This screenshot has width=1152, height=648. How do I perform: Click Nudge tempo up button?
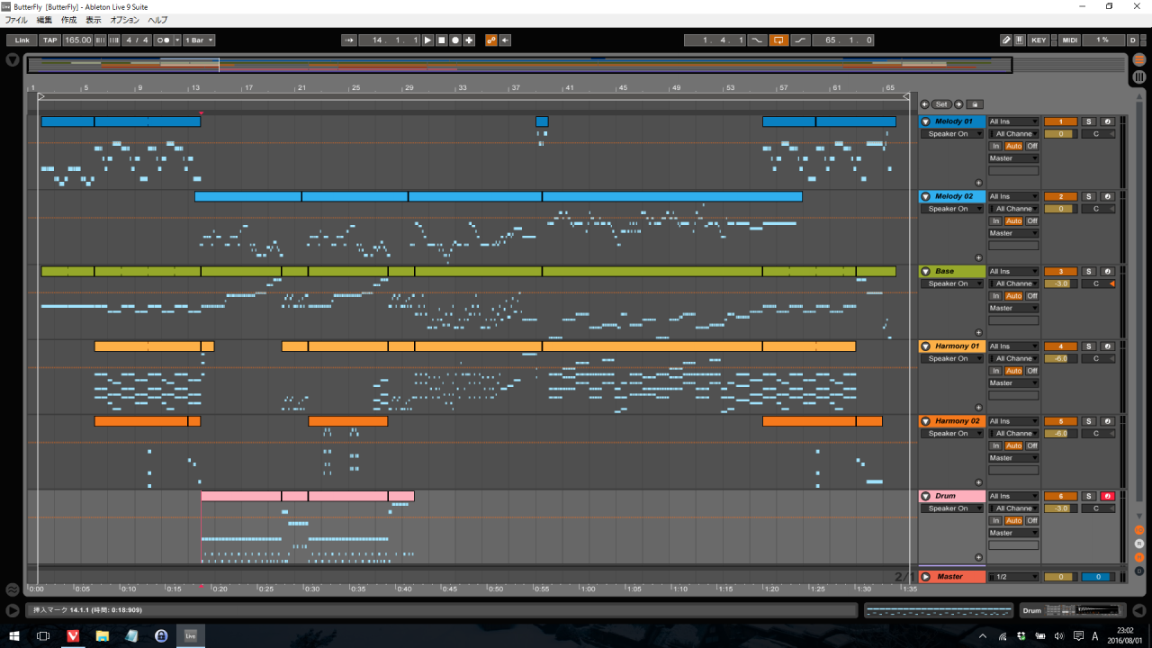(x=113, y=40)
